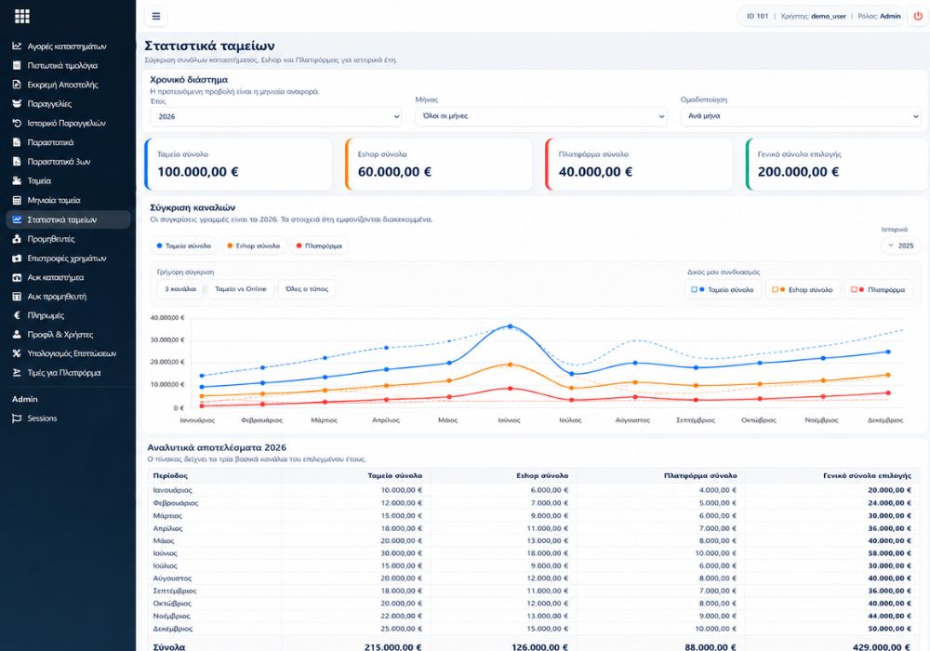Select Προμηθευτές in sidebar

click(x=67, y=239)
